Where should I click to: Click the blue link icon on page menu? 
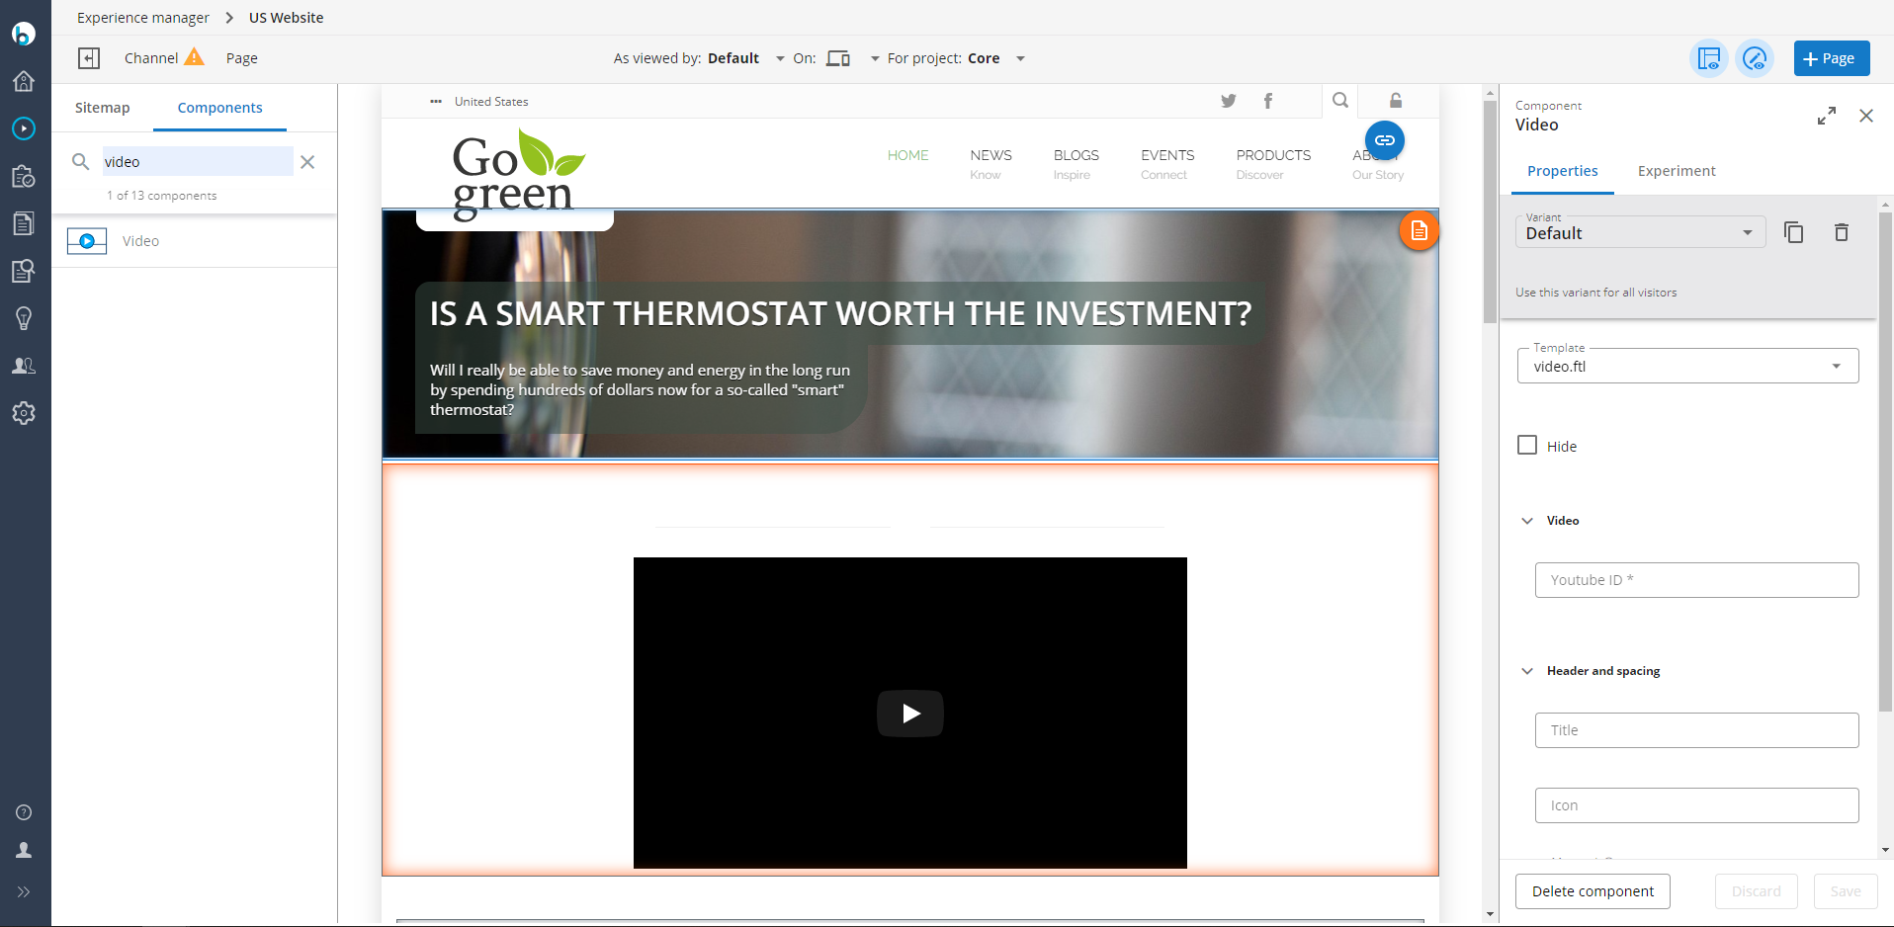click(1384, 140)
